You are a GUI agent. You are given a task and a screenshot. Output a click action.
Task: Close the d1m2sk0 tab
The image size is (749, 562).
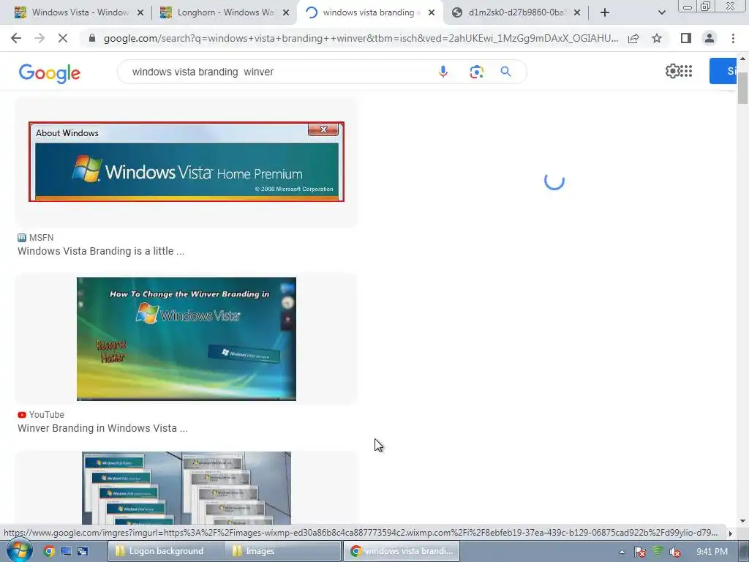577,13
